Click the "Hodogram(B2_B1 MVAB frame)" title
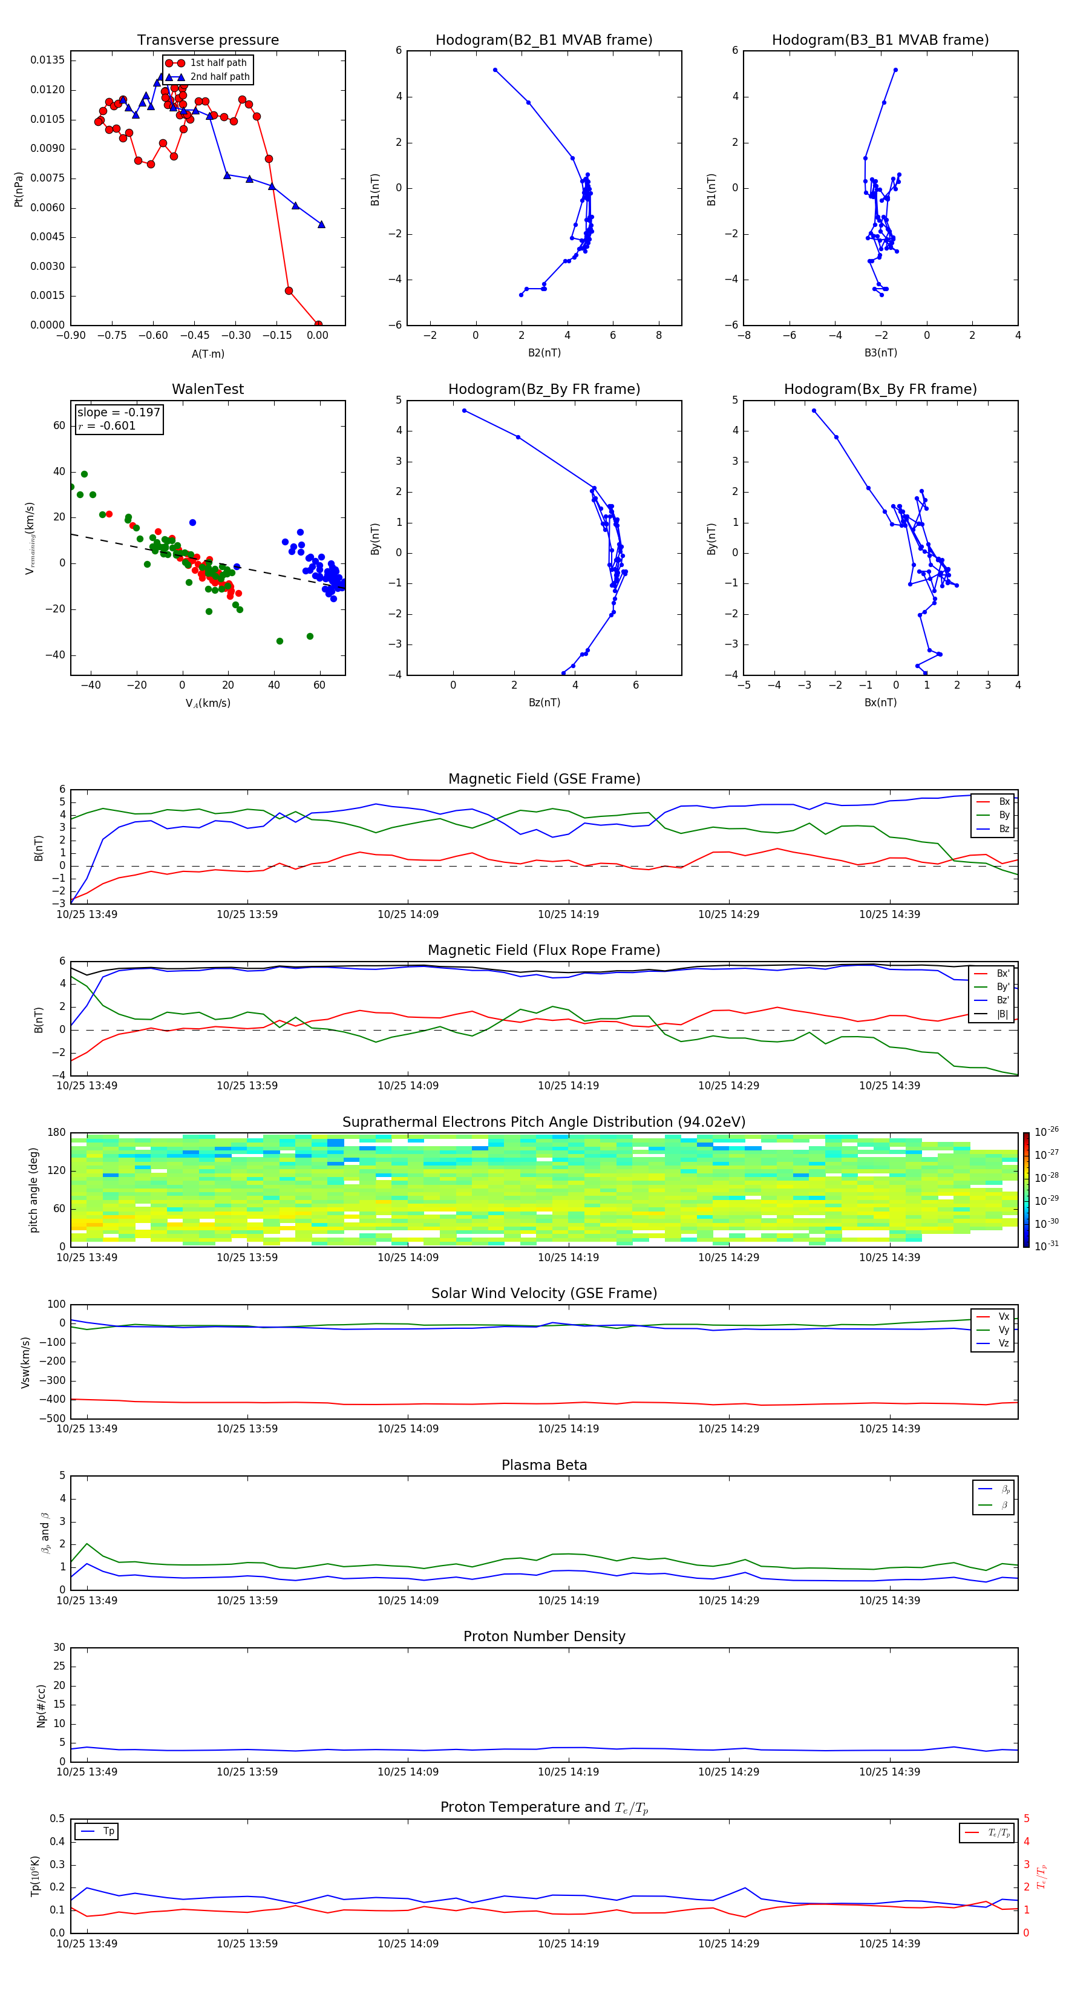 (x=544, y=41)
